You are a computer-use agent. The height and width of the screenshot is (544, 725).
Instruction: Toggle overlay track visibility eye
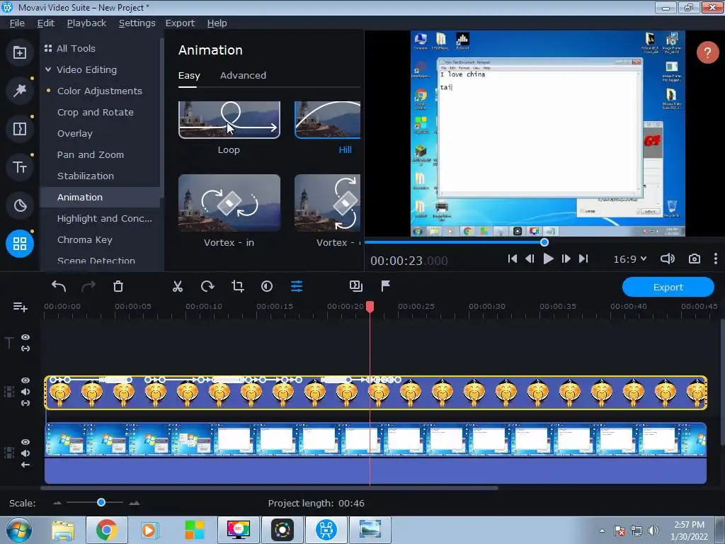pos(25,380)
